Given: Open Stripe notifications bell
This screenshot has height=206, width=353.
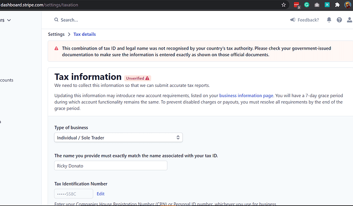Looking at the screenshot, I should click(329, 20).
